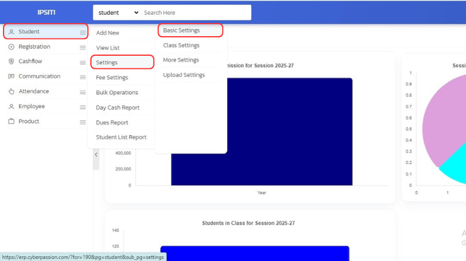The height and width of the screenshot is (261, 466).
Task: Expand the Cashflow hamburger submenu
Action: (83, 62)
